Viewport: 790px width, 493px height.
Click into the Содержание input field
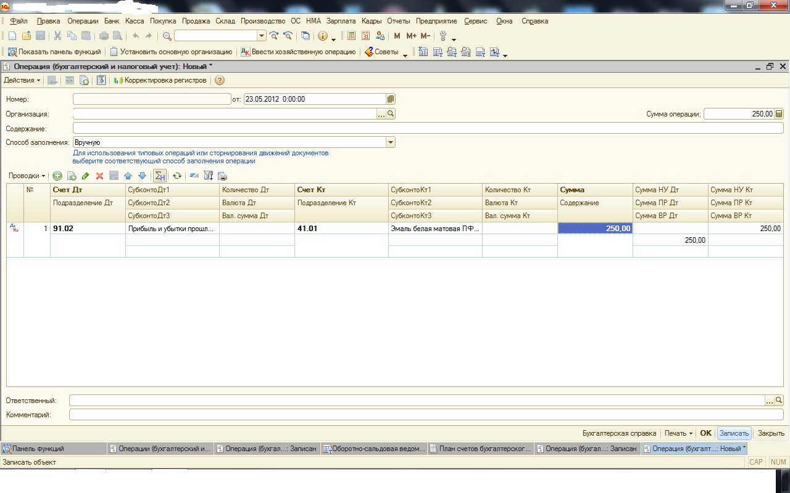pyautogui.click(x=427, y=128)
